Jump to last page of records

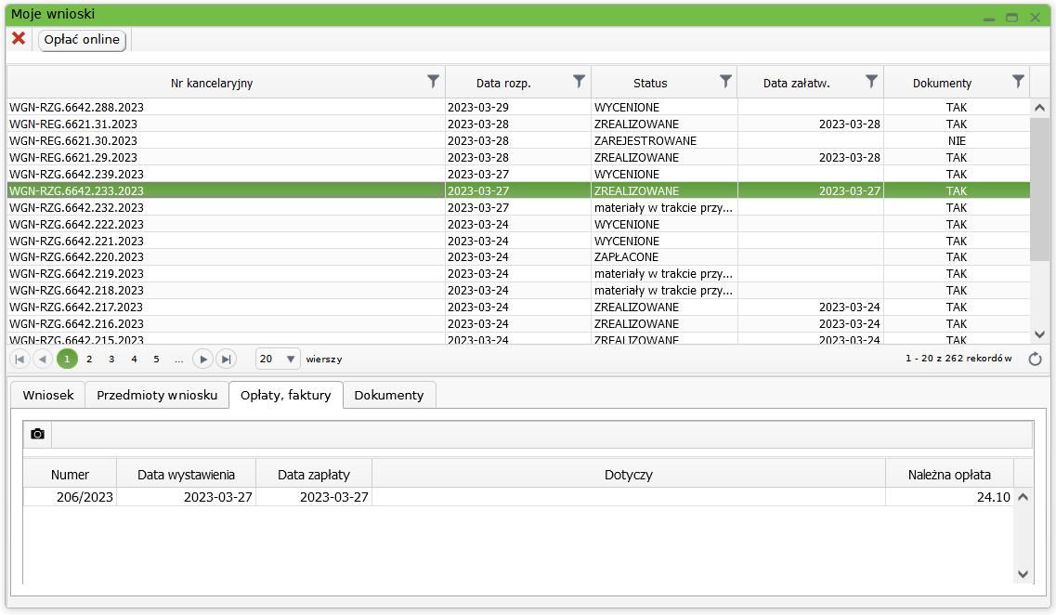(226, 360)
